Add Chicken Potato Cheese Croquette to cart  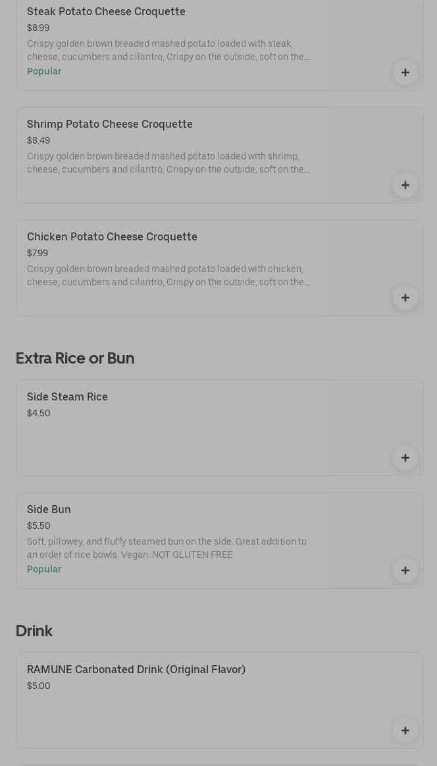pyautogui.click(x=405, y=298)
